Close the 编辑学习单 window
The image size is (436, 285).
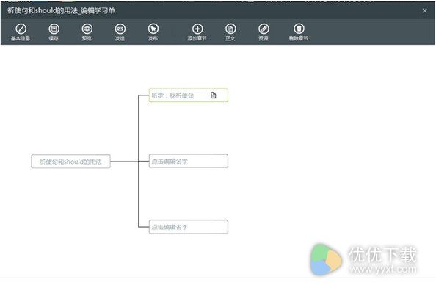click(424, 10)
